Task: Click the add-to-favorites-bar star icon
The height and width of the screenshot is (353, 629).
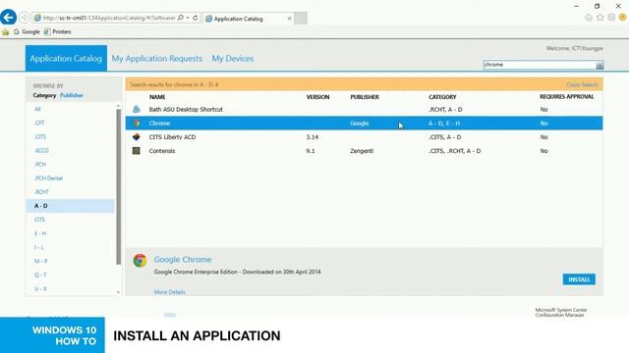Action: (x=6, y=31)
